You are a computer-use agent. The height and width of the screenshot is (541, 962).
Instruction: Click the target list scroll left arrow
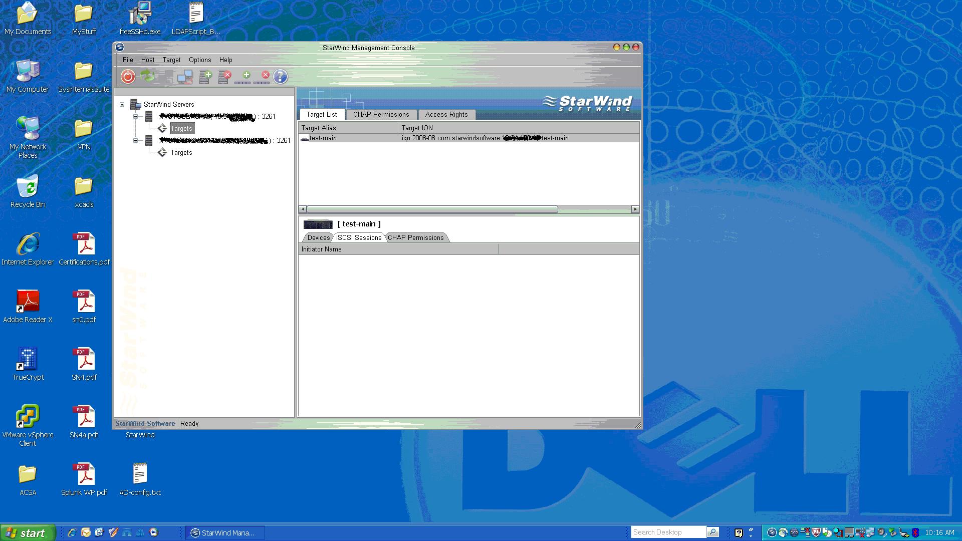pyautogui.click(x=303, y=209)
